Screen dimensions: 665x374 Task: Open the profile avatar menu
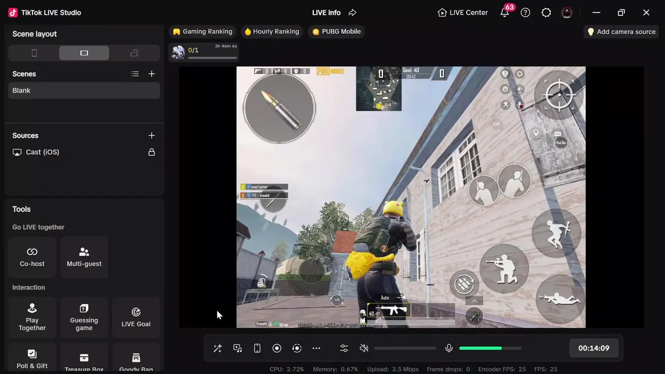pos(567,12)
